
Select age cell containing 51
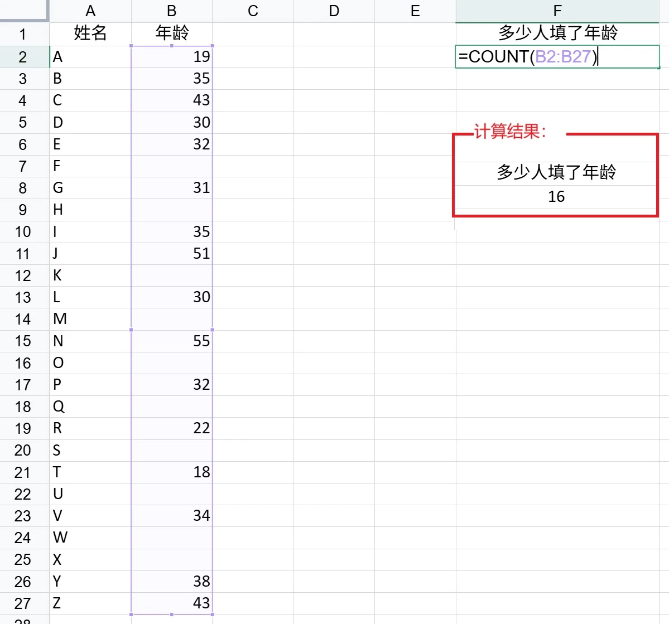point(171,254)
